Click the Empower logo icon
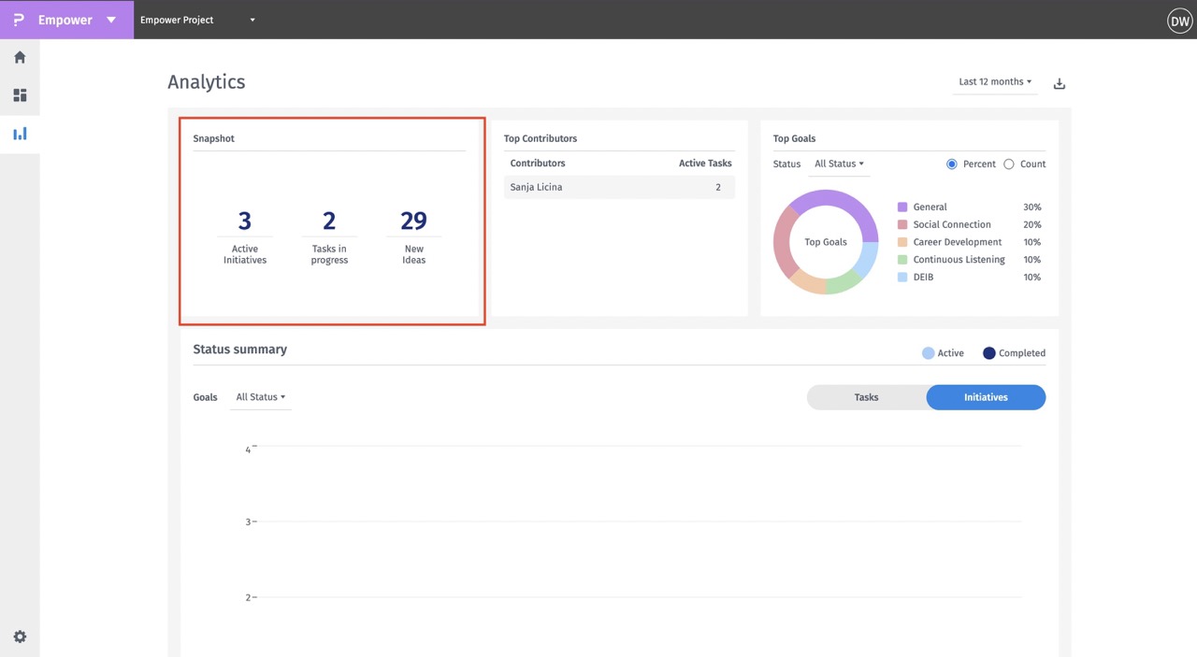This screenshot has height=657, width=1197. [19, 20]
